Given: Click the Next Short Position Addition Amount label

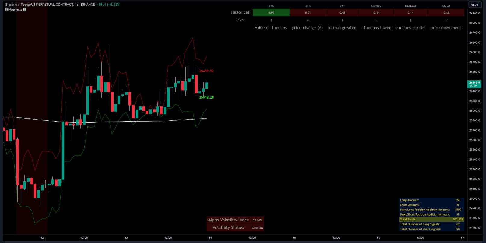Looking at the screenshot, I should pyautogui.click(x=425, y=214).
